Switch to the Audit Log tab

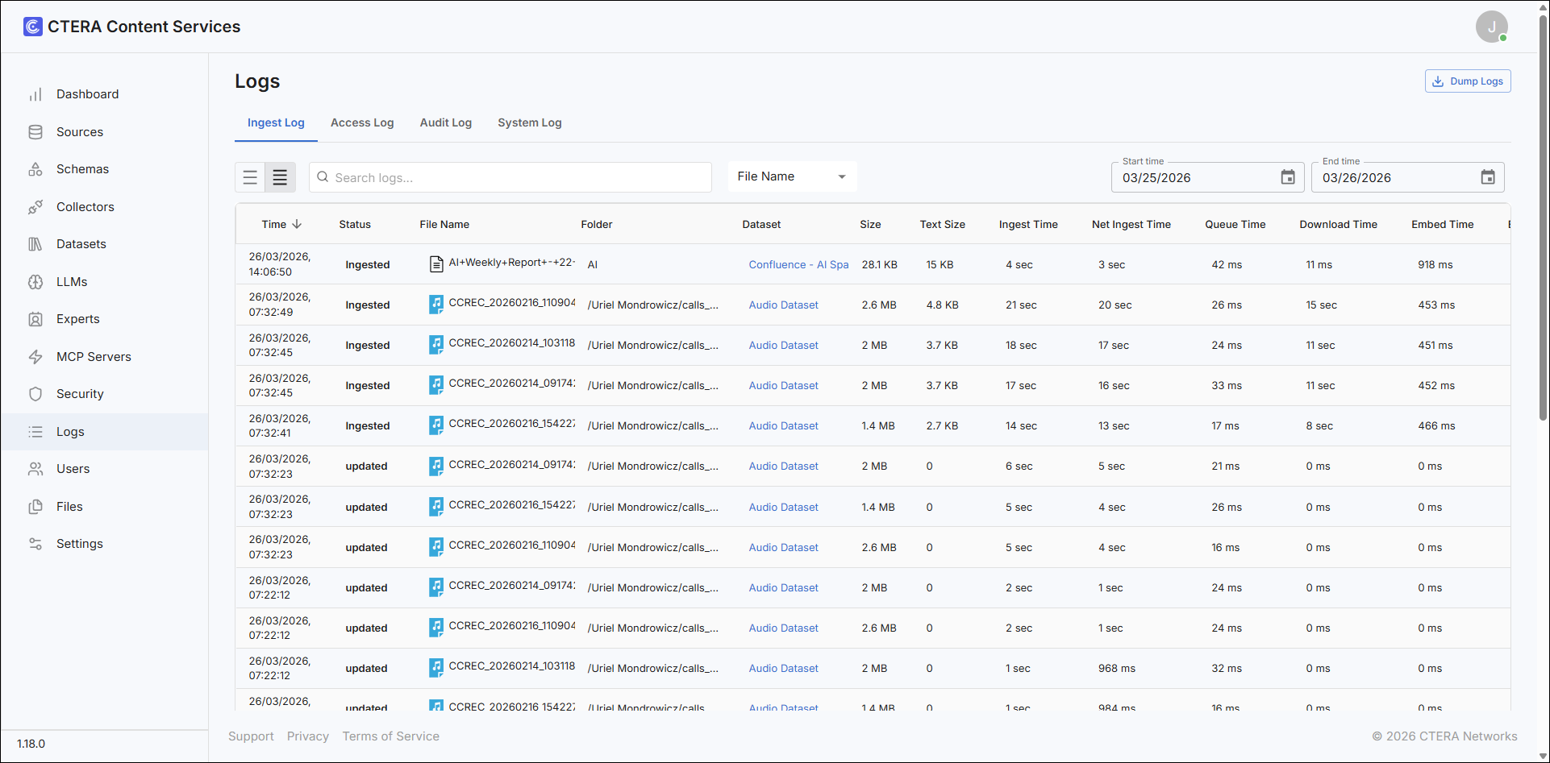446,122
